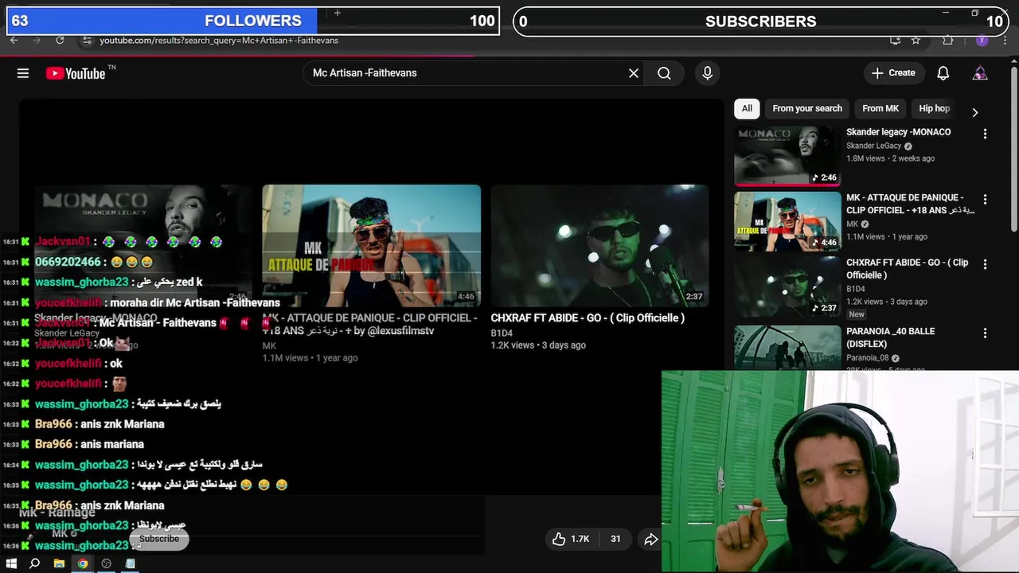The image size is (1019, 573).
Task: Open sidebar MONACO thumbnail, 2:46
Action: point(787,156)
